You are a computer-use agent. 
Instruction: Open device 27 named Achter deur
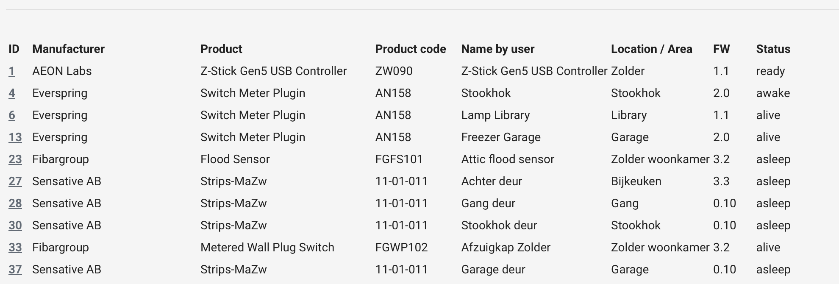point(16,181)
